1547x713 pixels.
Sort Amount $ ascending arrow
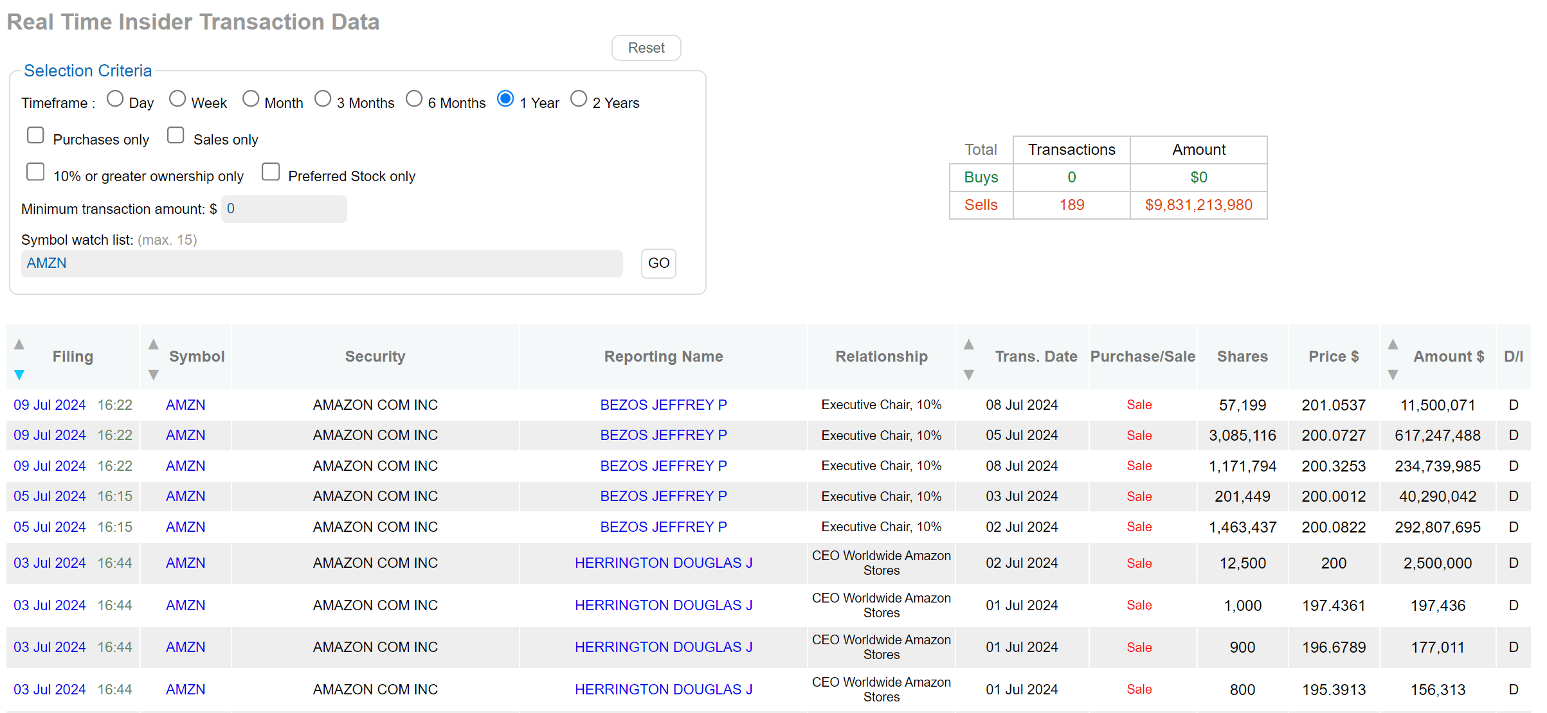1393,344
